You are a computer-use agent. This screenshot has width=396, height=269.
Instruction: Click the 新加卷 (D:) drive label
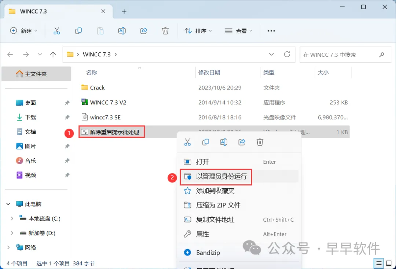(42, 233)
